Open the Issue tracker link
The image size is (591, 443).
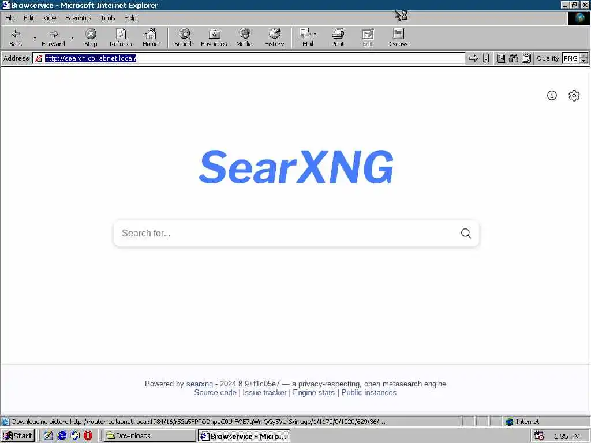pyautogui.click(x=264, y=392)
